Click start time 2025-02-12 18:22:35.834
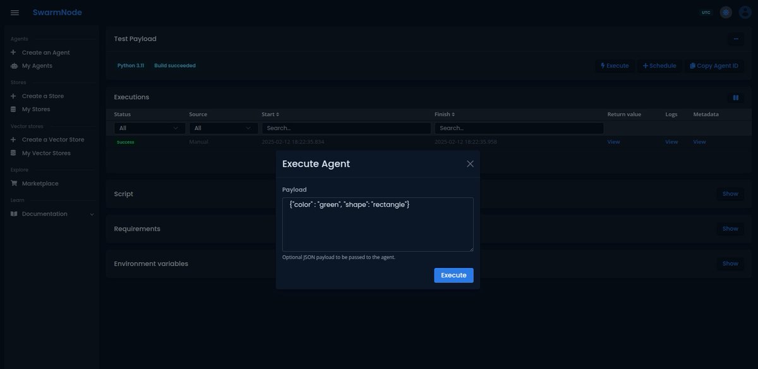 pyautogui.click(x=293, y=142)
